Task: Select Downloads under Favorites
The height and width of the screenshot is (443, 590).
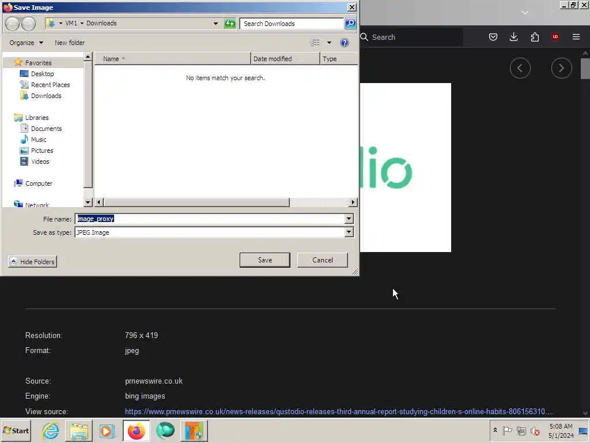Action: [46, 96]
